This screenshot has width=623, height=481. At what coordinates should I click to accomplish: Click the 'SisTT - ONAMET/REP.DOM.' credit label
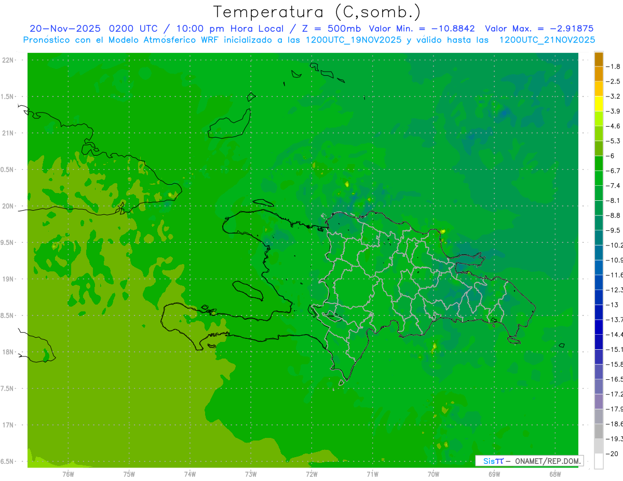click(x=530, y=461)
